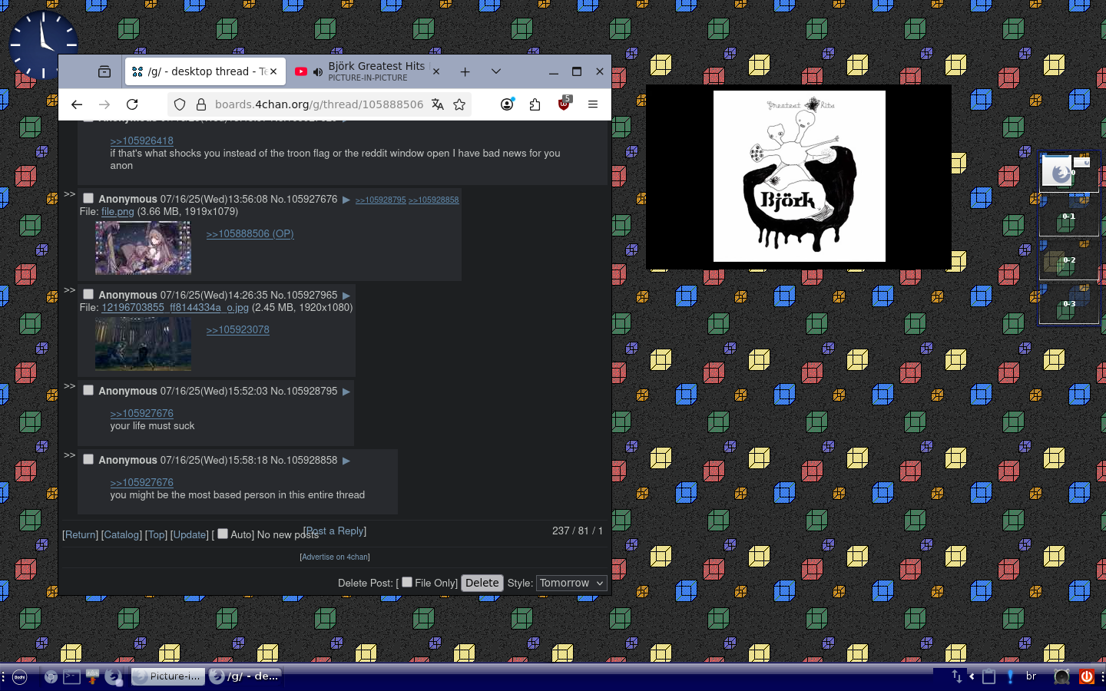Open the Advertise on 4chan link

(x=335, y=557)
